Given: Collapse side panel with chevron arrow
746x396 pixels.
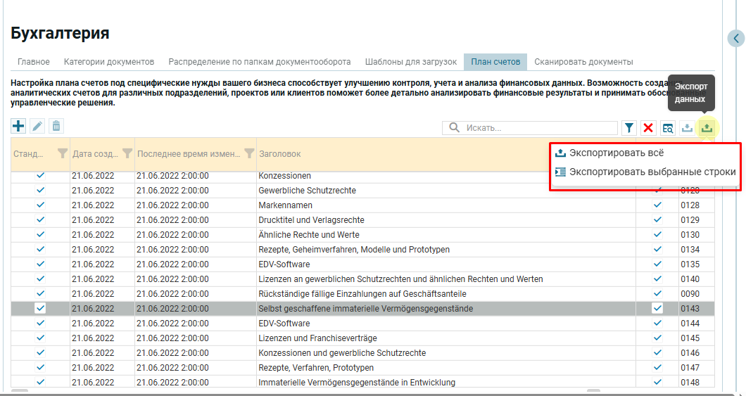Looking at the screenshot, I should (x=735, y=39).
